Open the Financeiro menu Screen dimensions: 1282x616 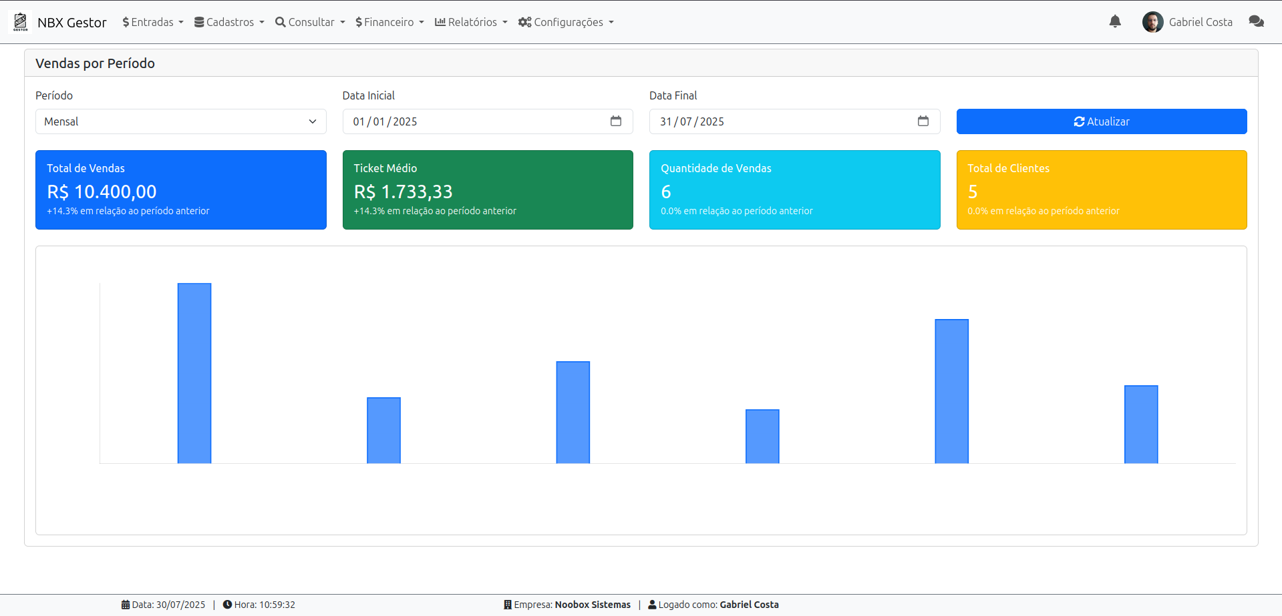389,22
